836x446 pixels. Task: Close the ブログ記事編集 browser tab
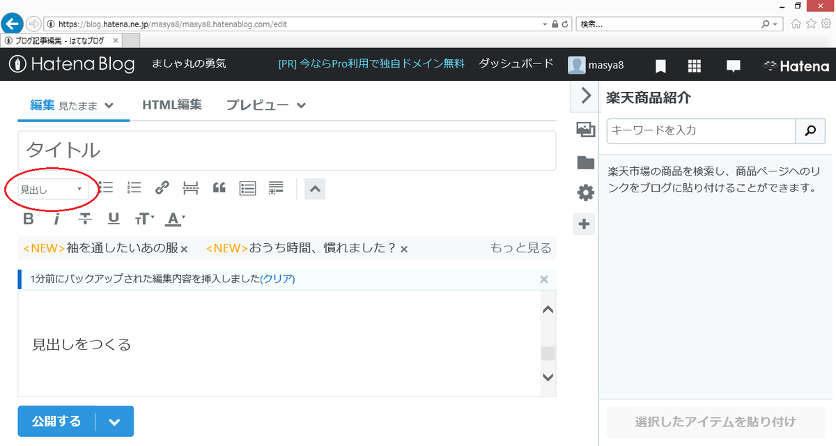115,40
